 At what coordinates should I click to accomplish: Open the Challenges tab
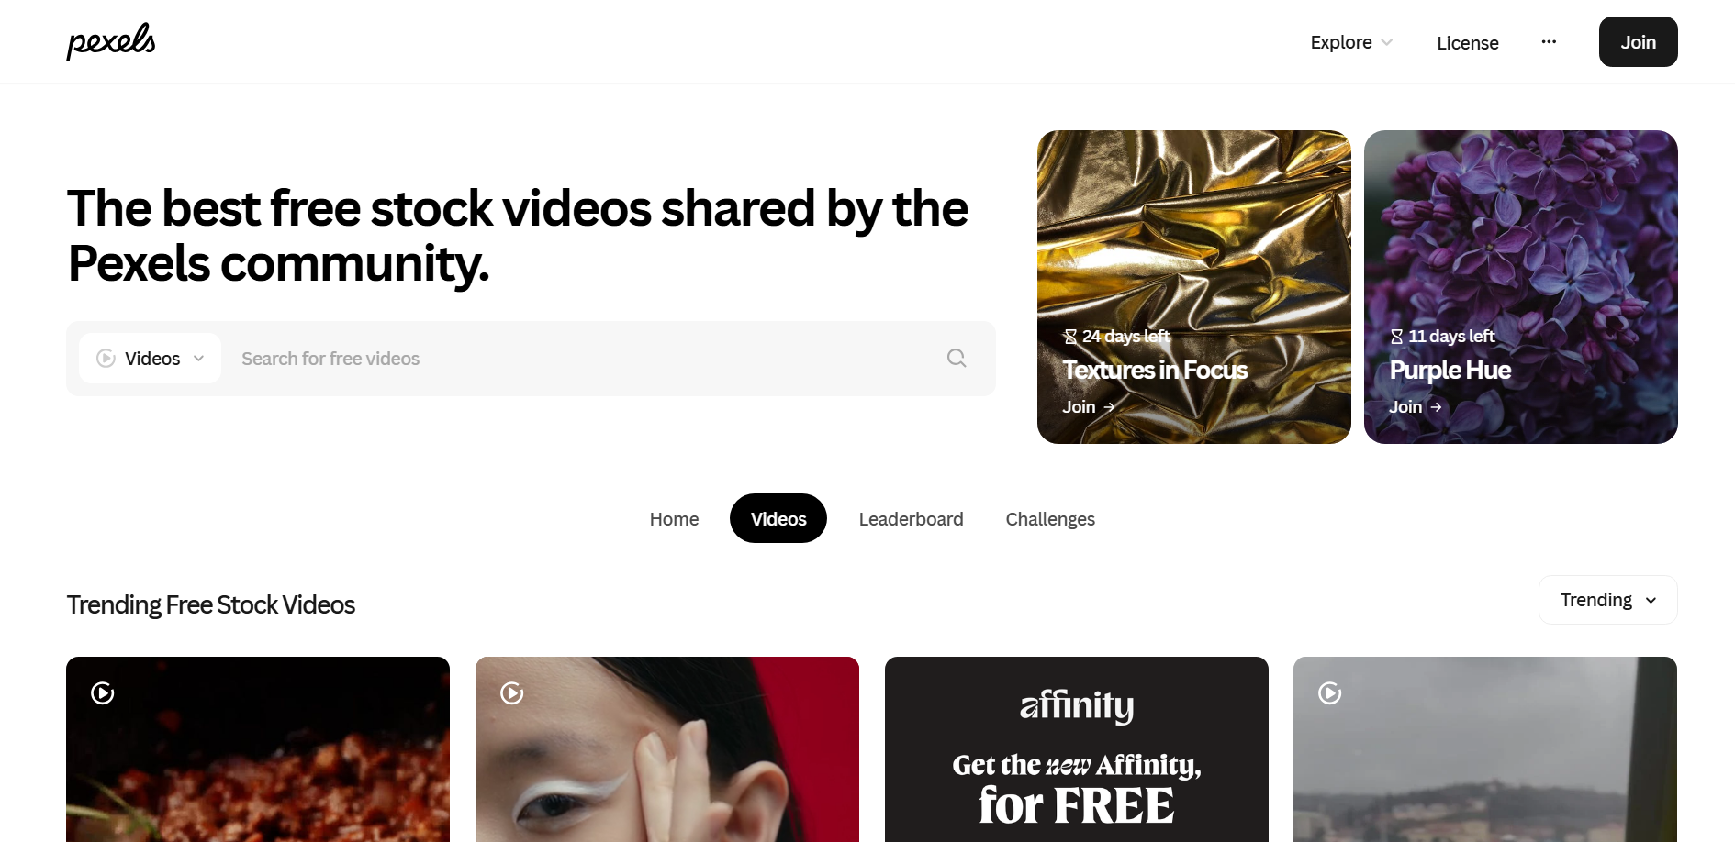click(x=1050, y=519)
